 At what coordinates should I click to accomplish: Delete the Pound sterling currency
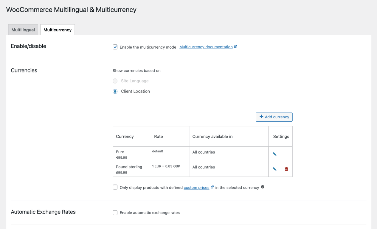point(286,169)
